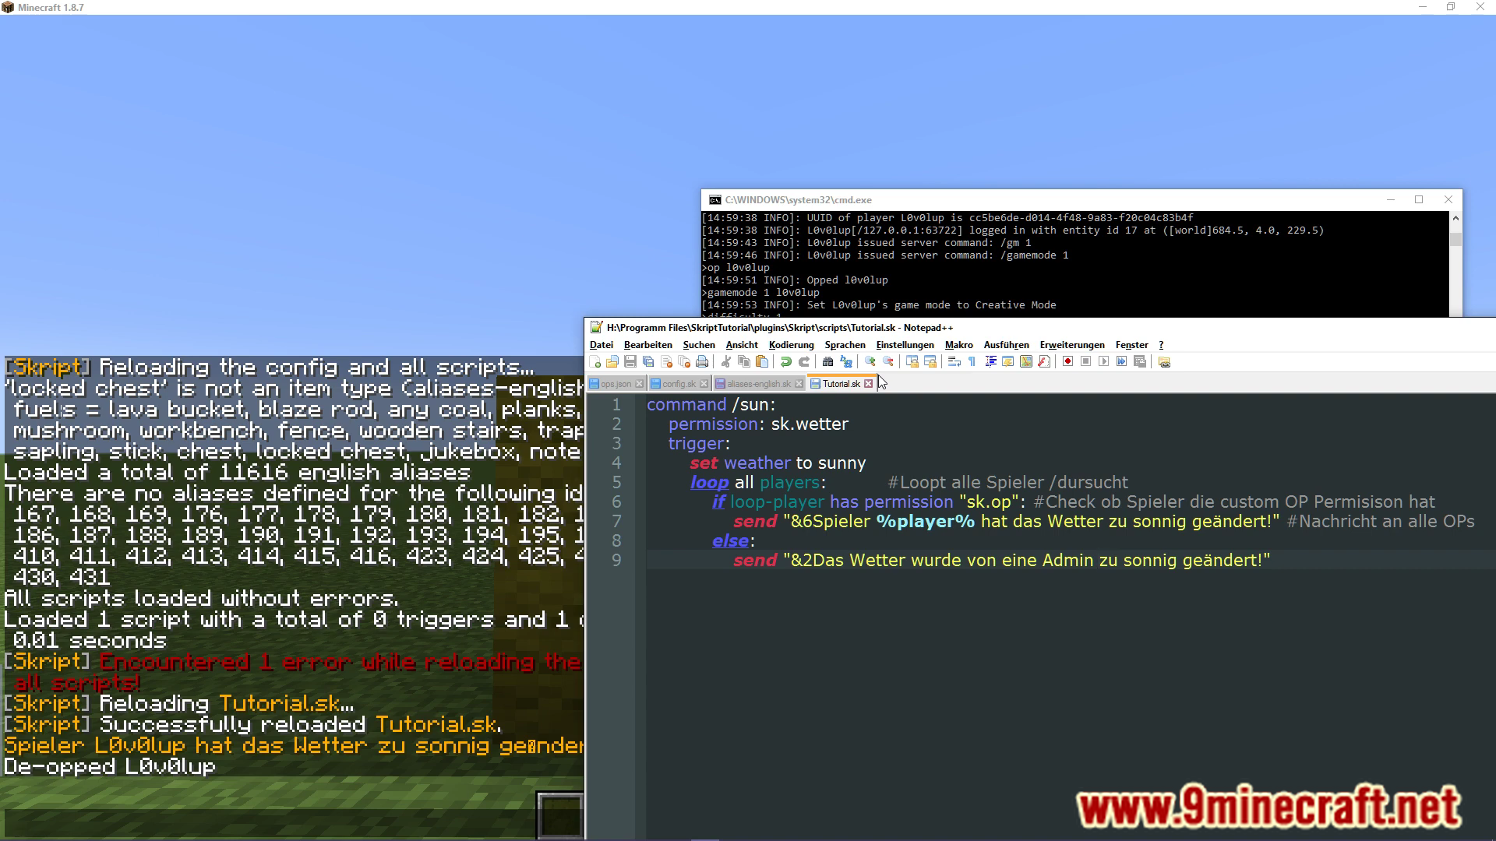This screenshot has height=841, width=1496.
Task: Click Close document icon in Notepad++ toolbar
Action: 666,361
